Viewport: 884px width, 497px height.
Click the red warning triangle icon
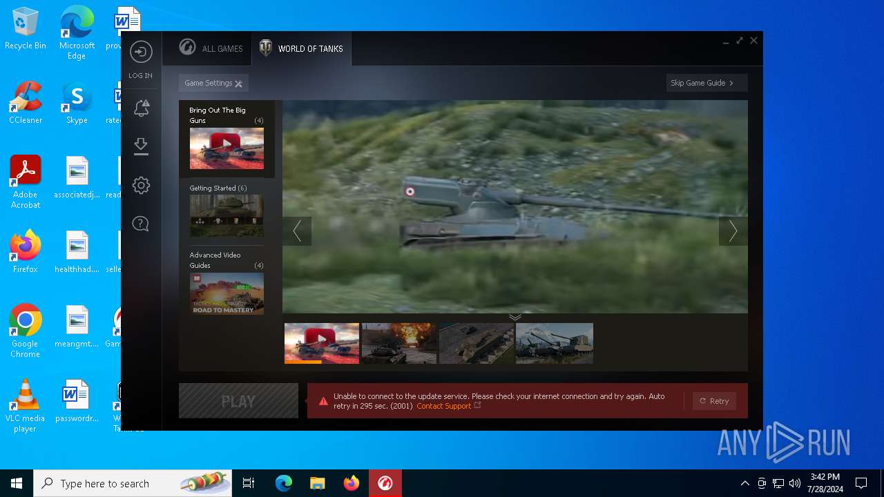coord(323,401)
